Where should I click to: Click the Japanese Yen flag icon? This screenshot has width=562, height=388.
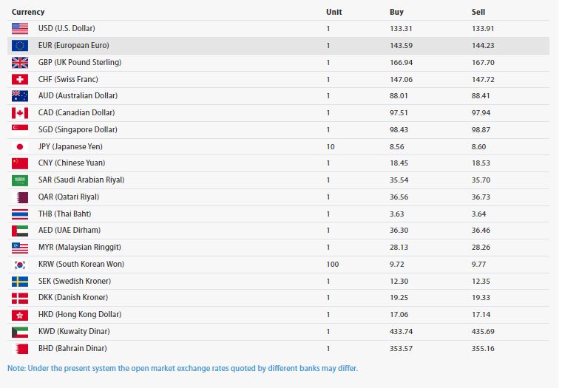point(20,146)
